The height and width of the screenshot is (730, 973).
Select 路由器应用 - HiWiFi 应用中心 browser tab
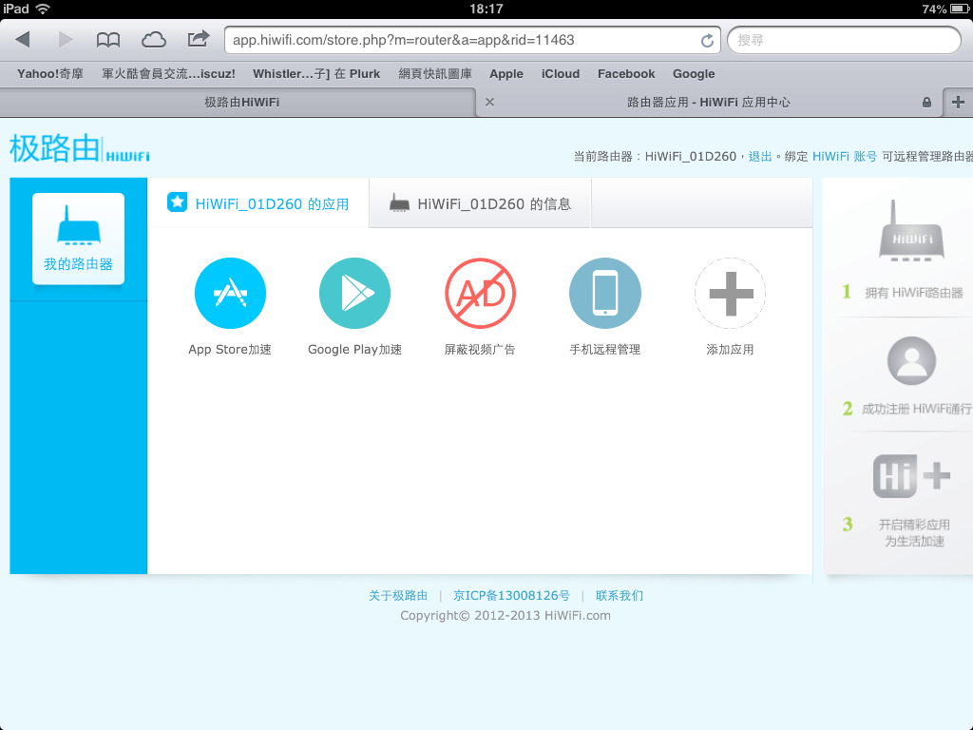709,102
